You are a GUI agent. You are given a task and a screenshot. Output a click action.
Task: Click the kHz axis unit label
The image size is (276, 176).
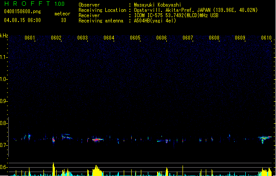coord(4,36)
